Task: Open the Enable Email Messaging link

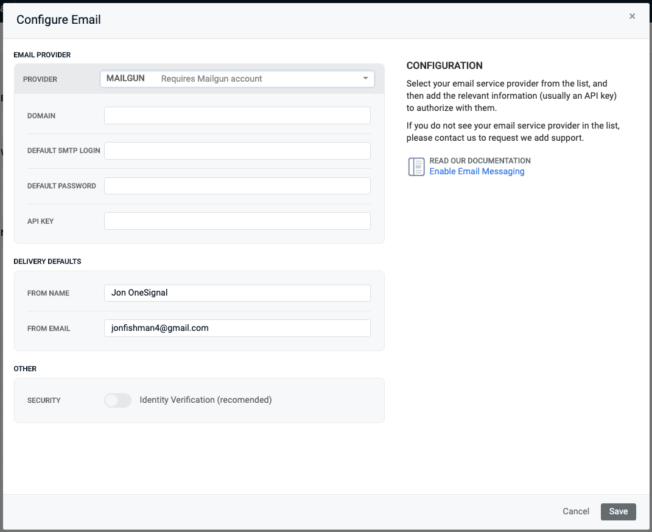Action: pos(477,171)
